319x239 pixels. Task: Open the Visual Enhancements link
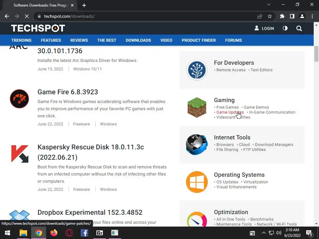coord(236,187)
